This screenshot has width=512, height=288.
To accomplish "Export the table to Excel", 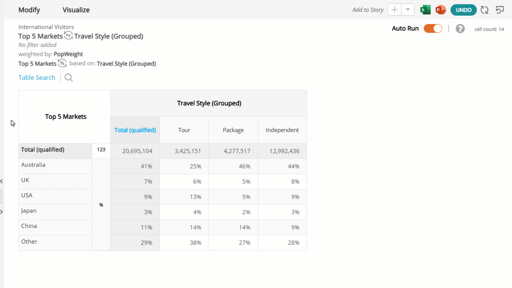I will coord(425,10).
